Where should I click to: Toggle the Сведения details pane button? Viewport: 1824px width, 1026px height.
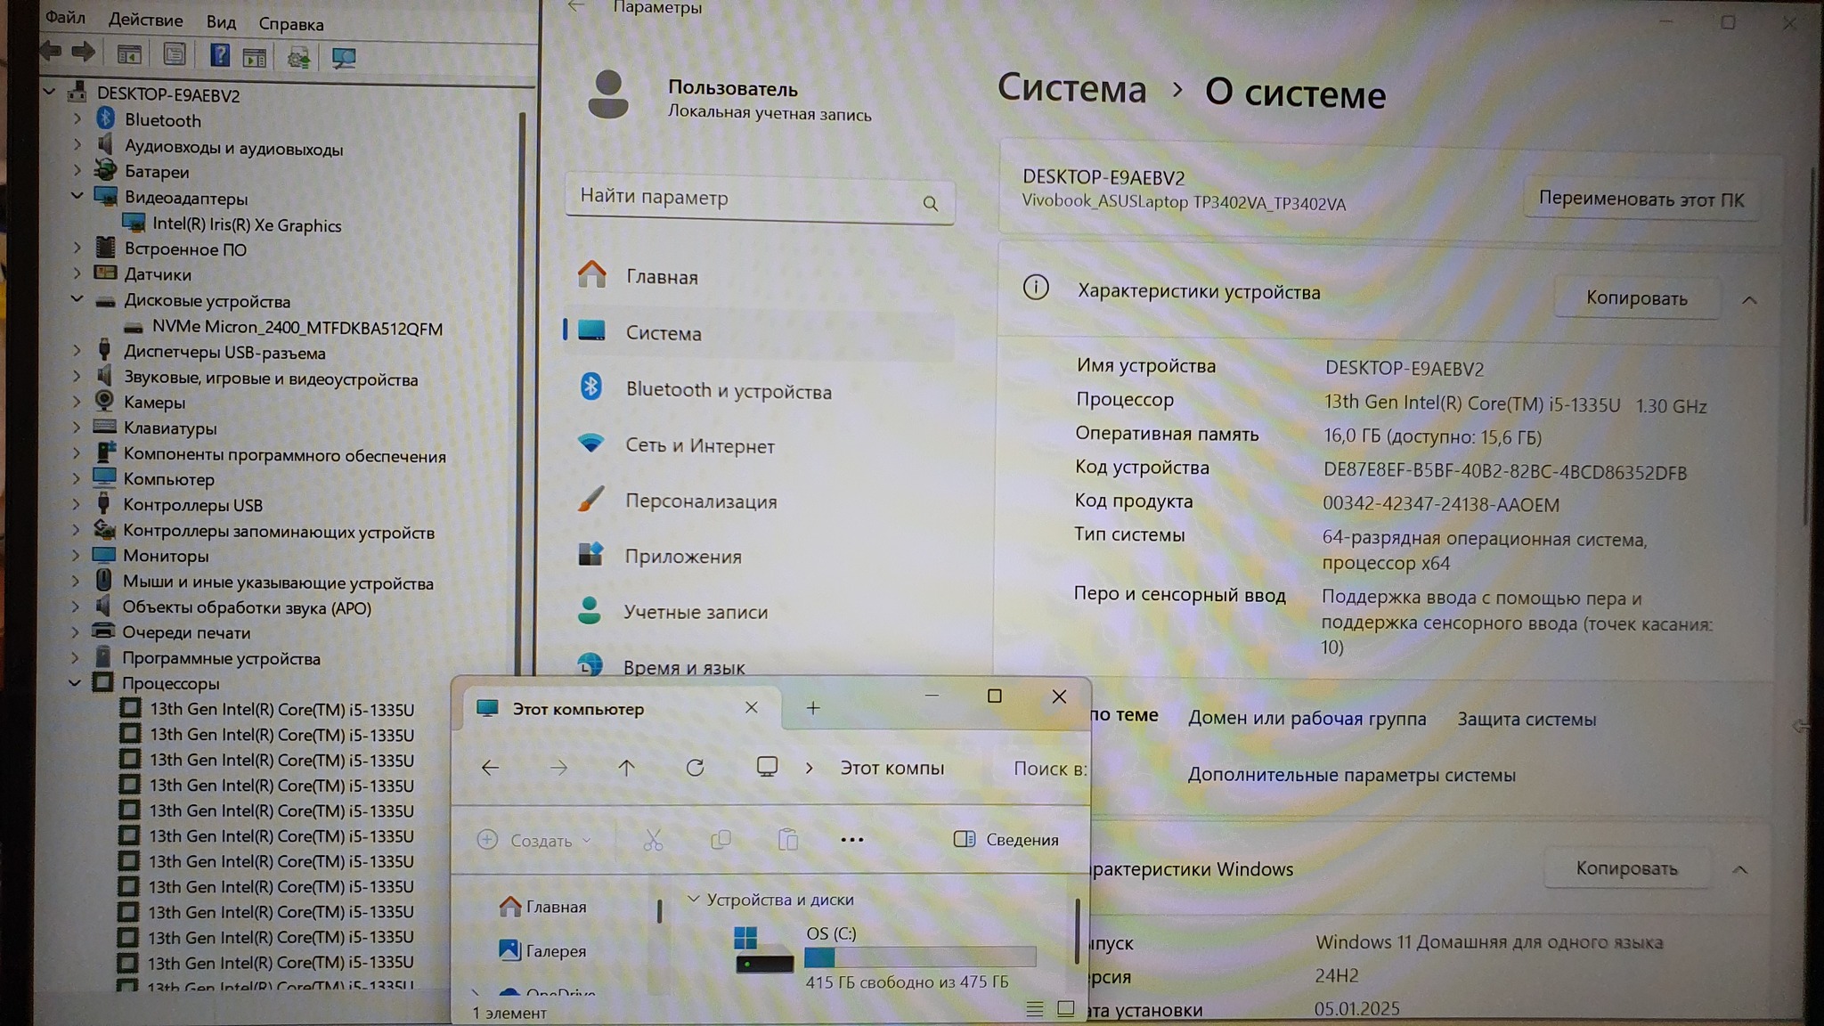[x=1006, y=840]
